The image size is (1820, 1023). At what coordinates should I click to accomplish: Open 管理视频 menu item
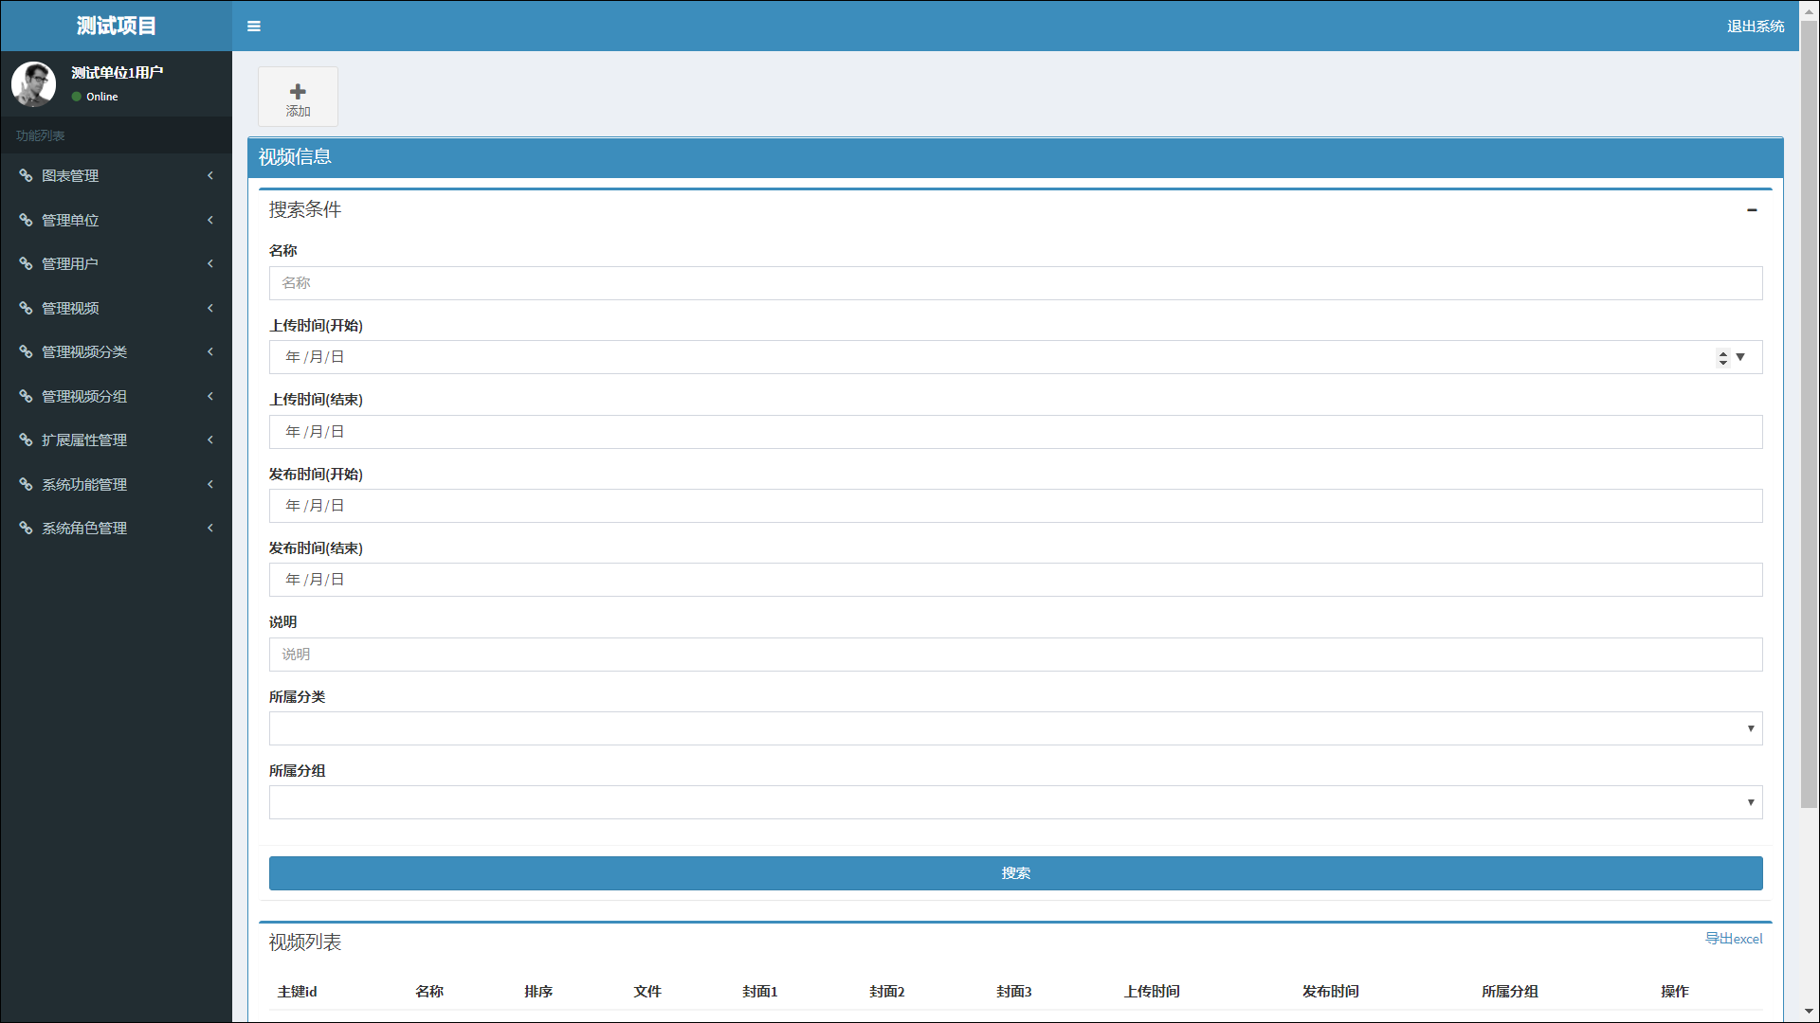point(116,308)
